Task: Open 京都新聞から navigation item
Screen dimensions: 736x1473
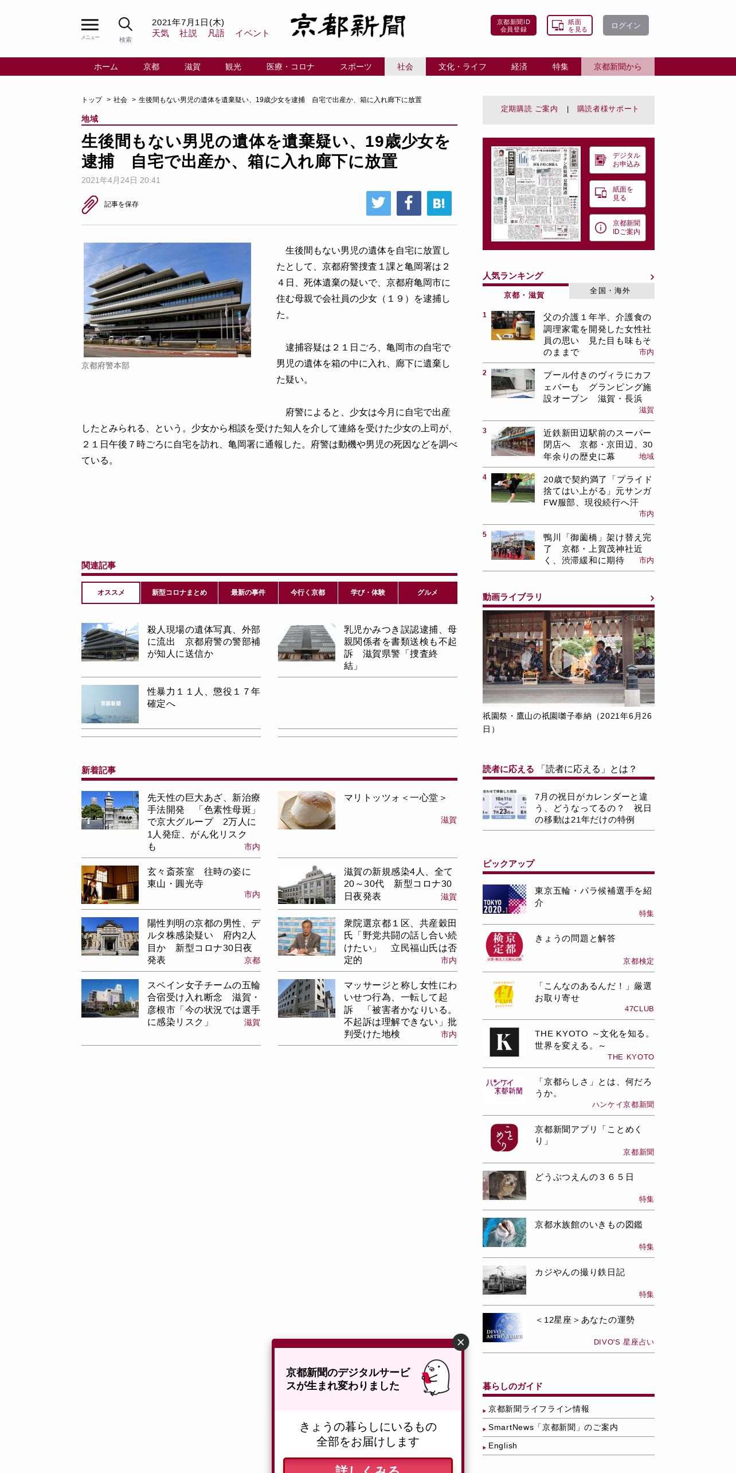Action: pos(618,67)
